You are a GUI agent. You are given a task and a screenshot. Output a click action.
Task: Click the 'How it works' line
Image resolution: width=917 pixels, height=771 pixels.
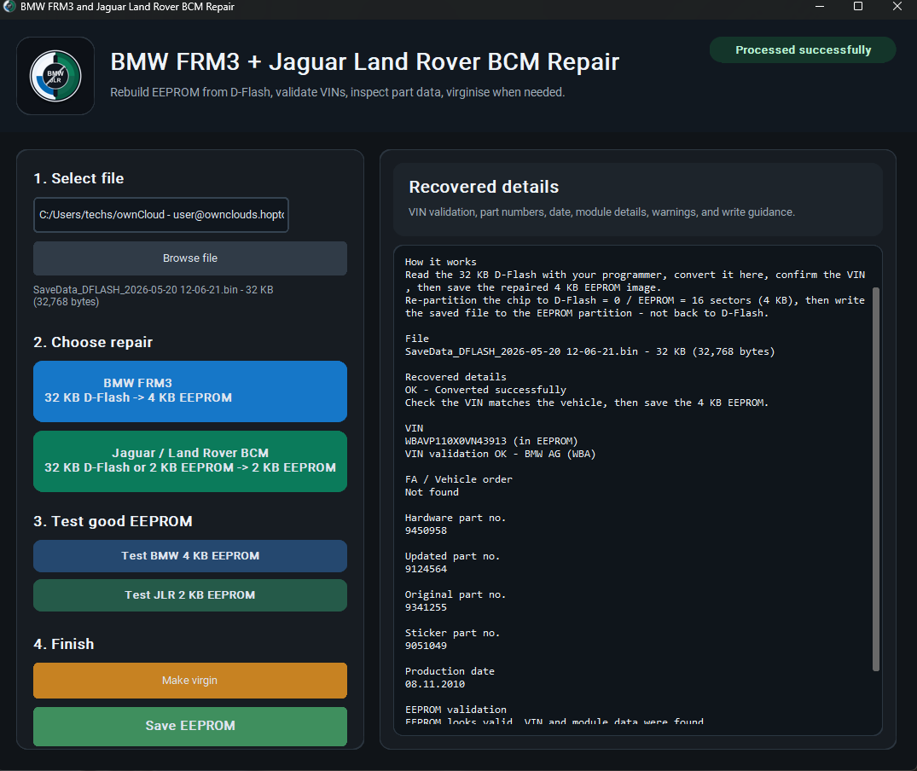440,262
